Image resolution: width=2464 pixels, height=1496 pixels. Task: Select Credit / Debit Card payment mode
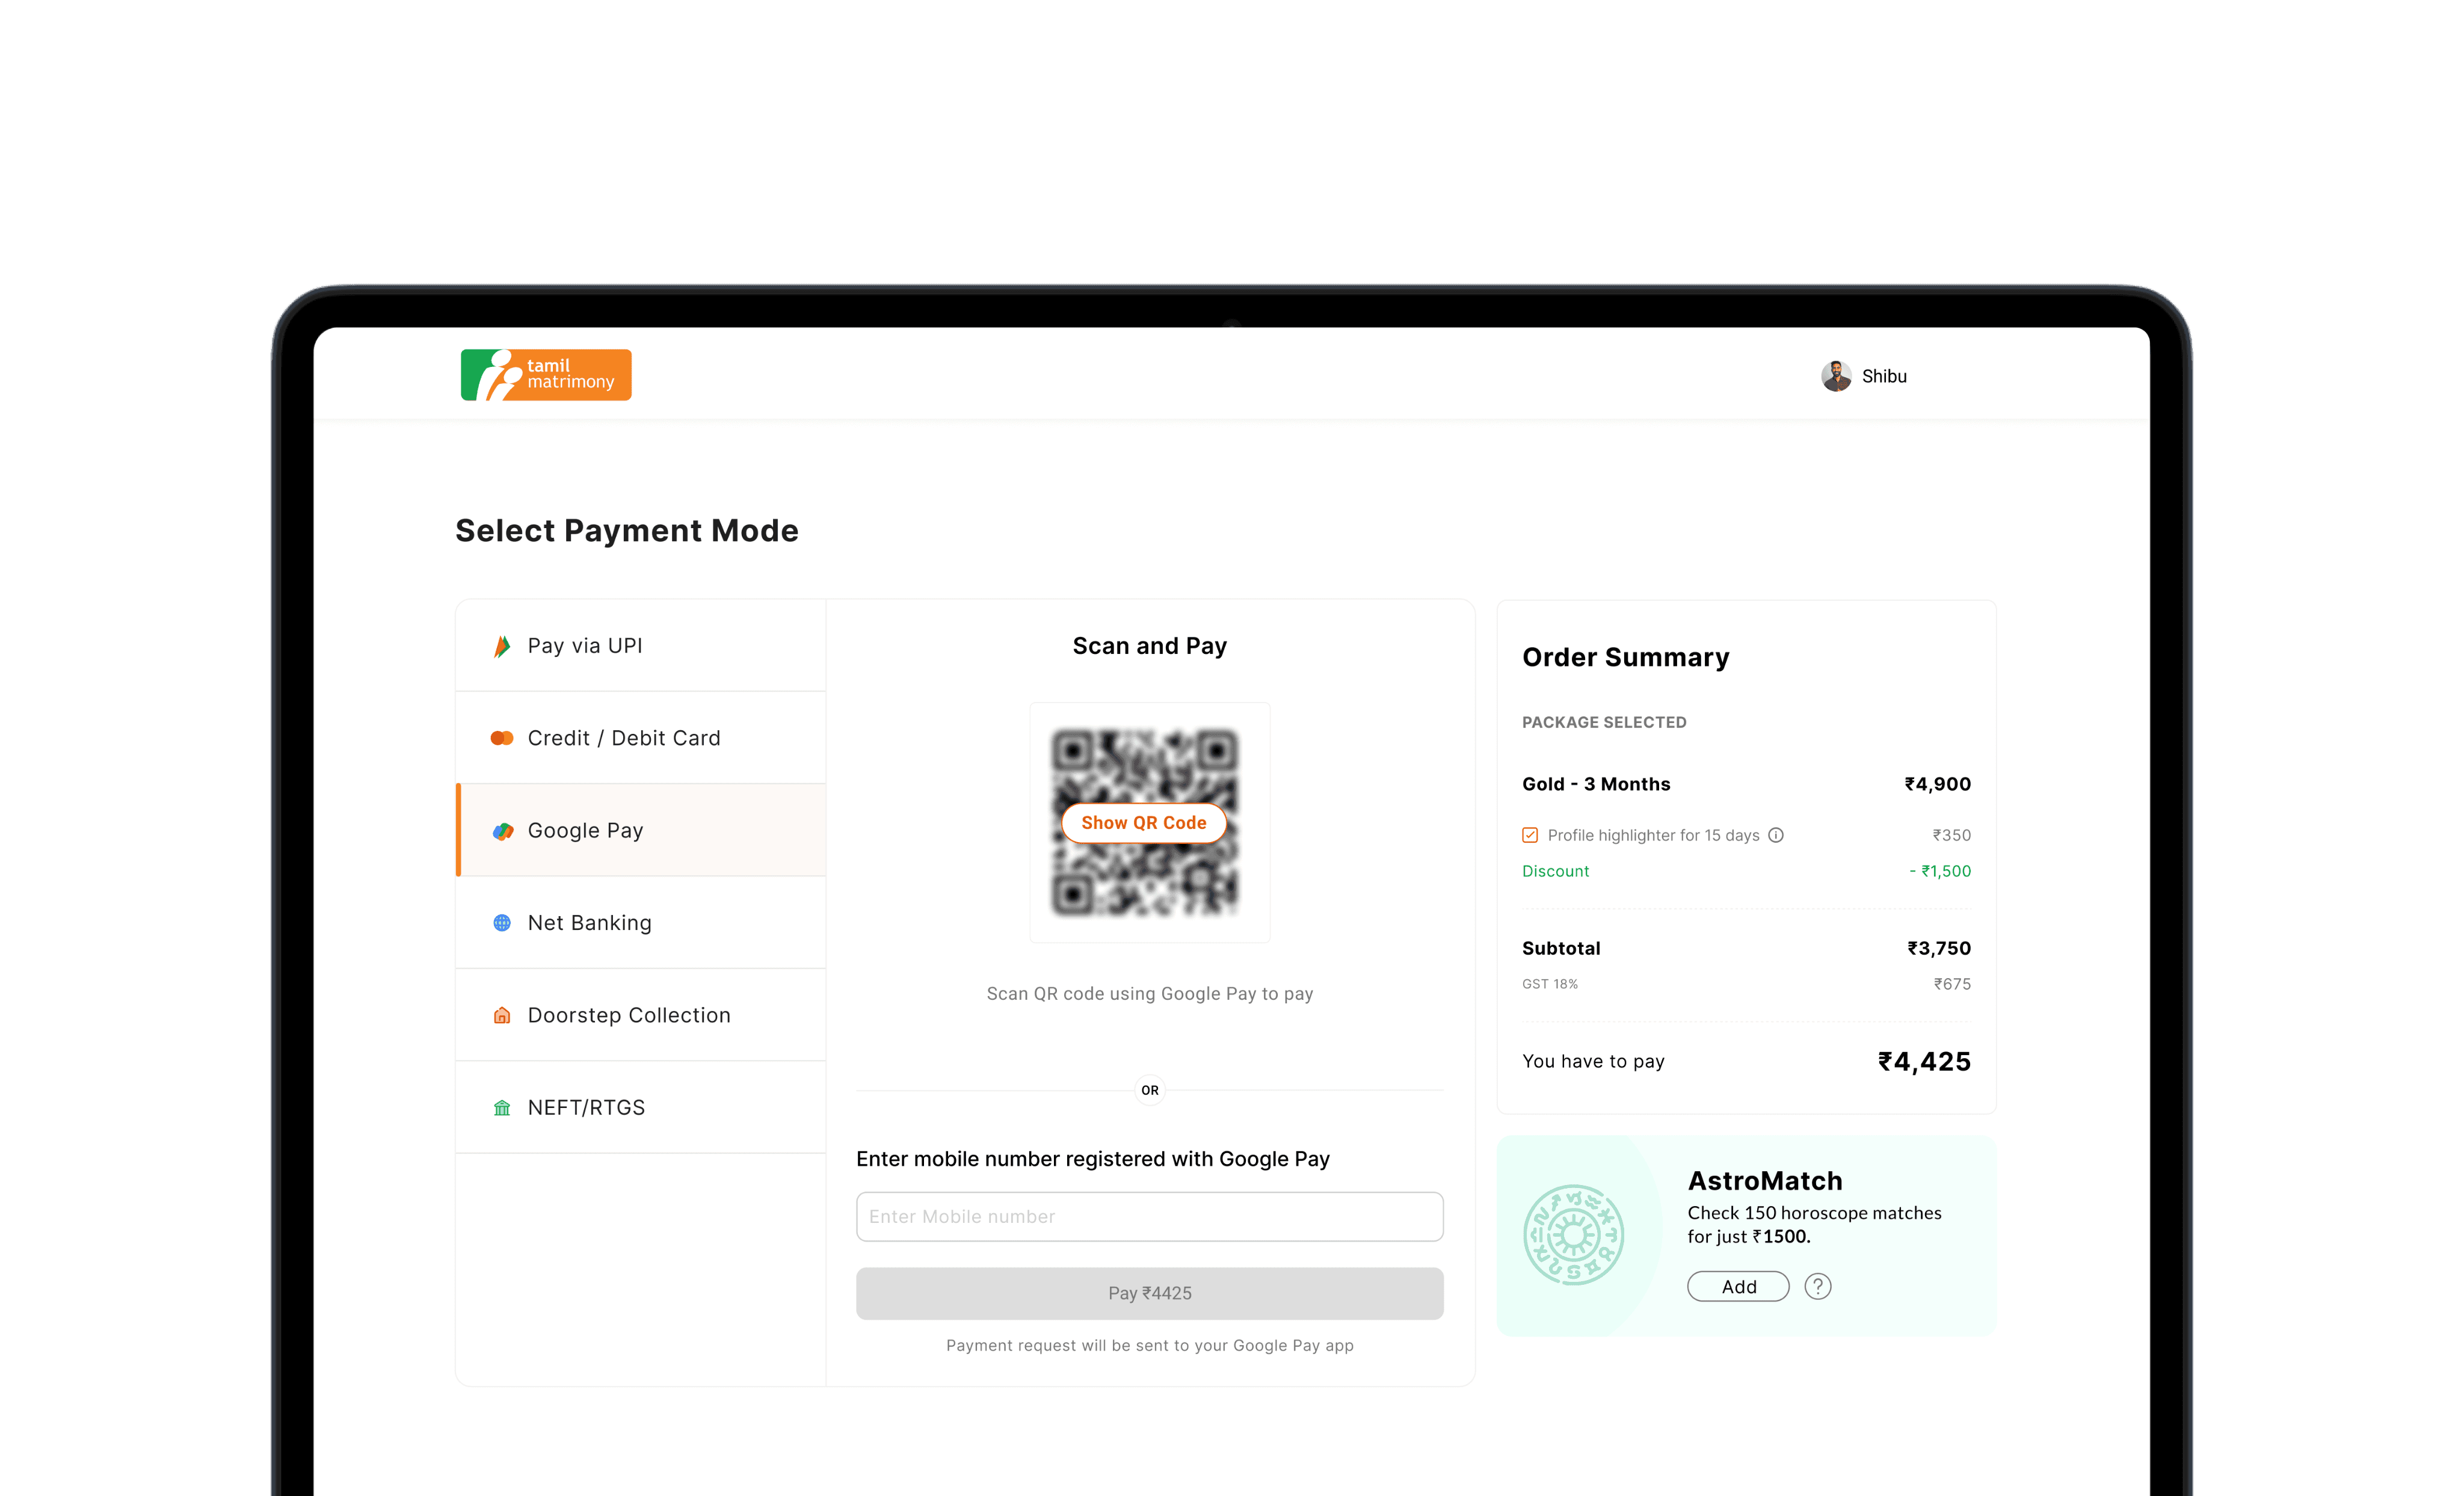tap(641, 738)
